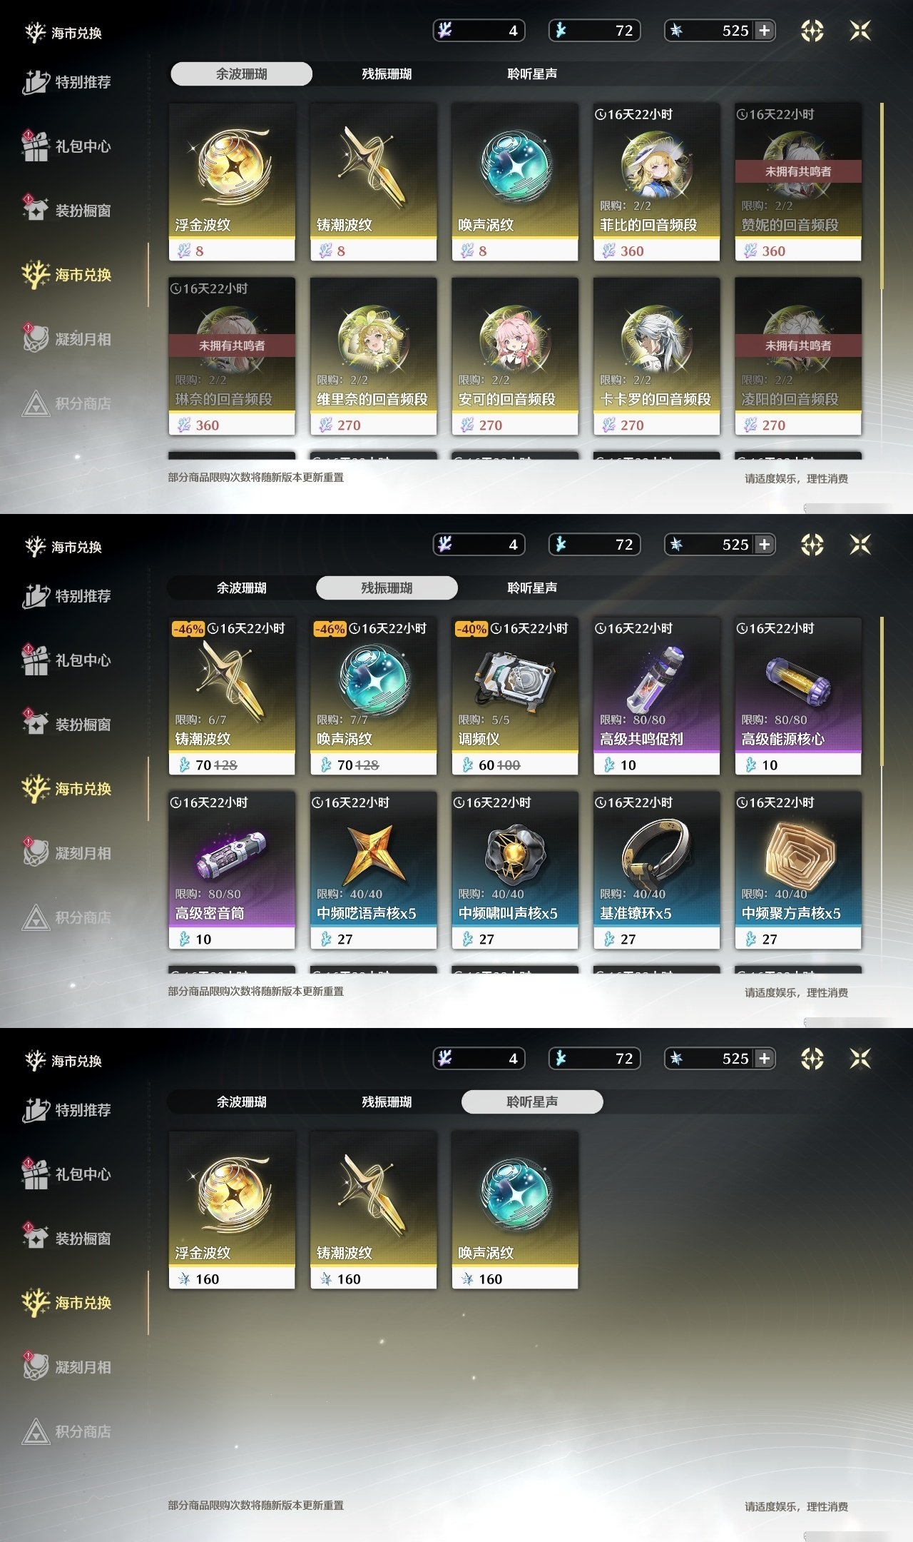Open the 中频啸叫声核x5 item

[x=515, y=870]
